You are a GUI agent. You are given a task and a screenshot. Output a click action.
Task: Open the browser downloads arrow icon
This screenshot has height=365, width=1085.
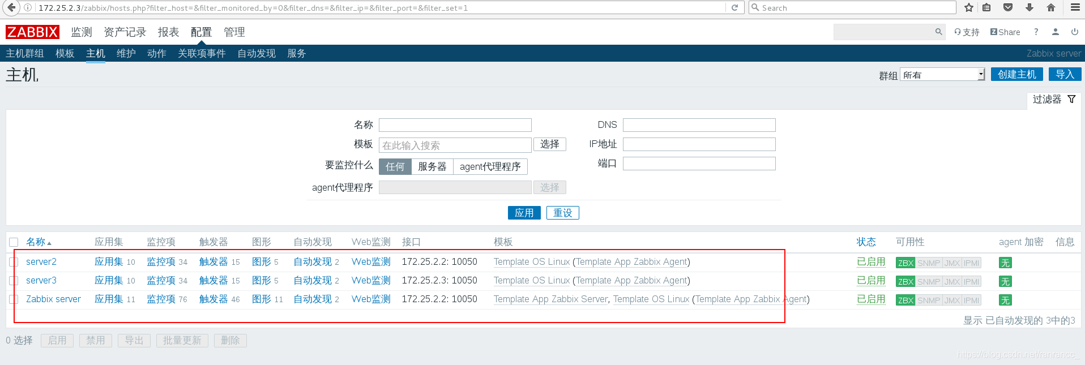[1030, 7]
